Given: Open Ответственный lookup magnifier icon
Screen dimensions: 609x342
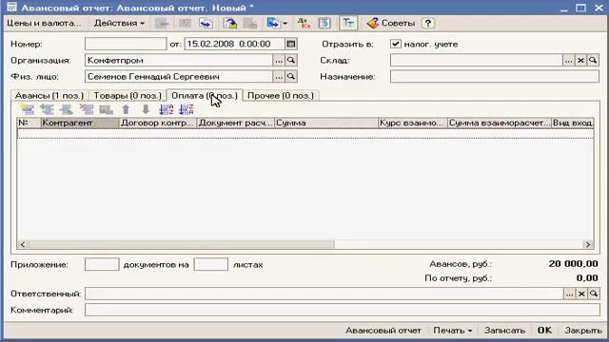Looking at the screenshot, I should pyautogui.click(x=594, y=294).
